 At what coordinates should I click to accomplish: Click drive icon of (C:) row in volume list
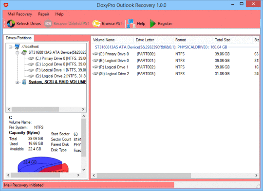[95, 54]
